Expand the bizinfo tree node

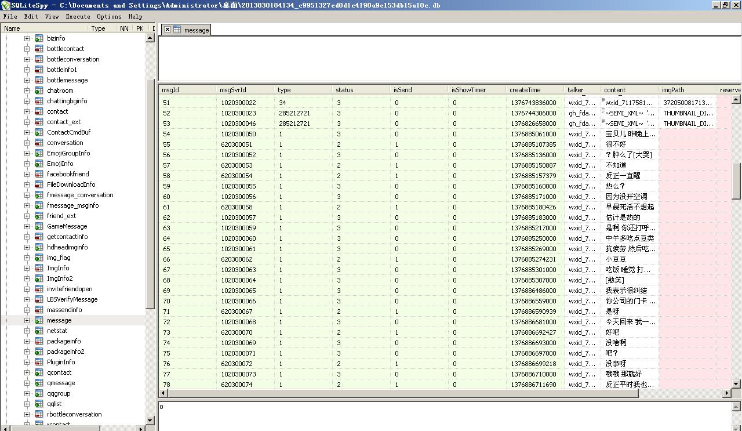(x=27, y=38)
